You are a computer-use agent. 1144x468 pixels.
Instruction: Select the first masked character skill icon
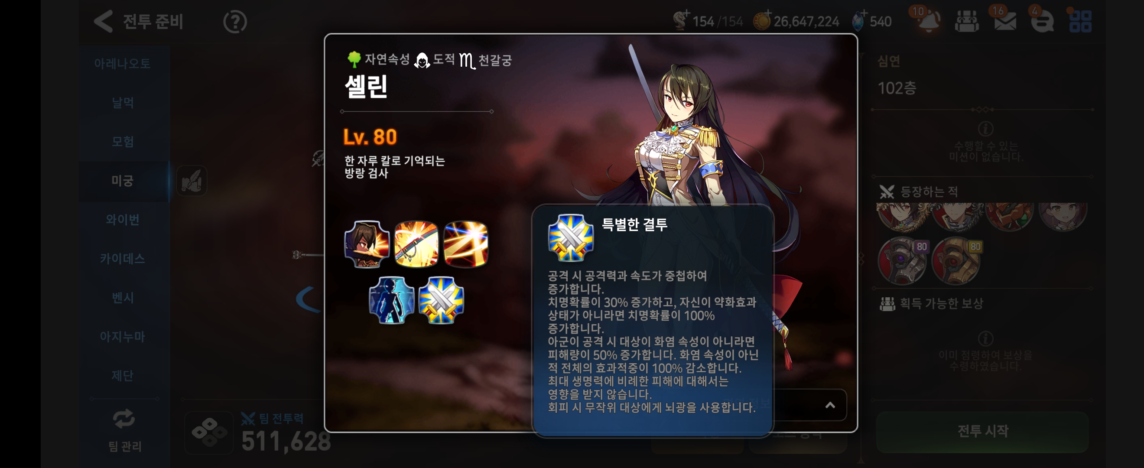(367, 244)
